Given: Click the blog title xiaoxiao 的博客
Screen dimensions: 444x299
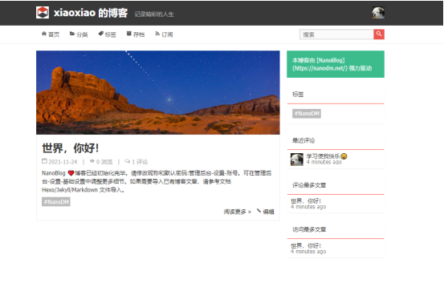Looking at the screenshot, I should click(x=91, y=13).
